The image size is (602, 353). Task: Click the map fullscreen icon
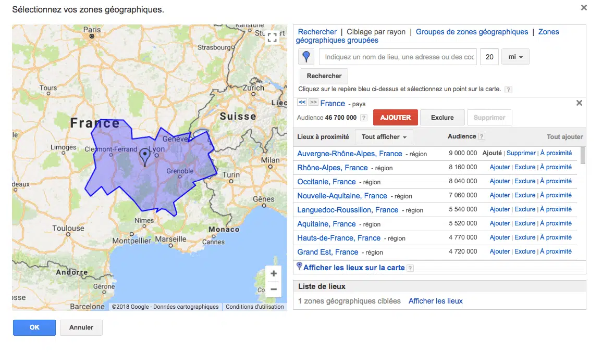click(x=272, y=37)
